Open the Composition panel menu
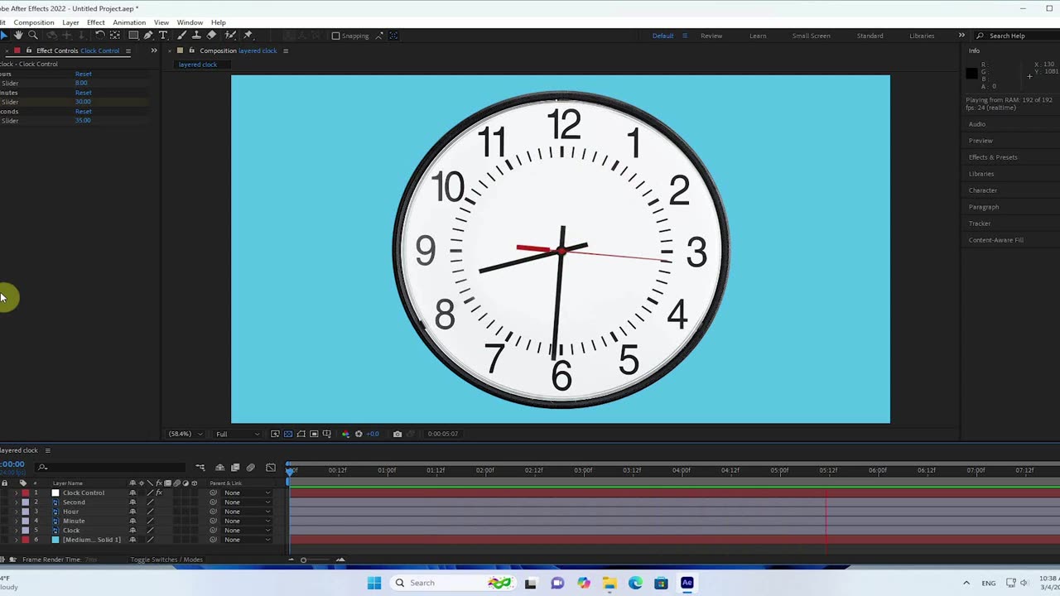 point(286,50)
